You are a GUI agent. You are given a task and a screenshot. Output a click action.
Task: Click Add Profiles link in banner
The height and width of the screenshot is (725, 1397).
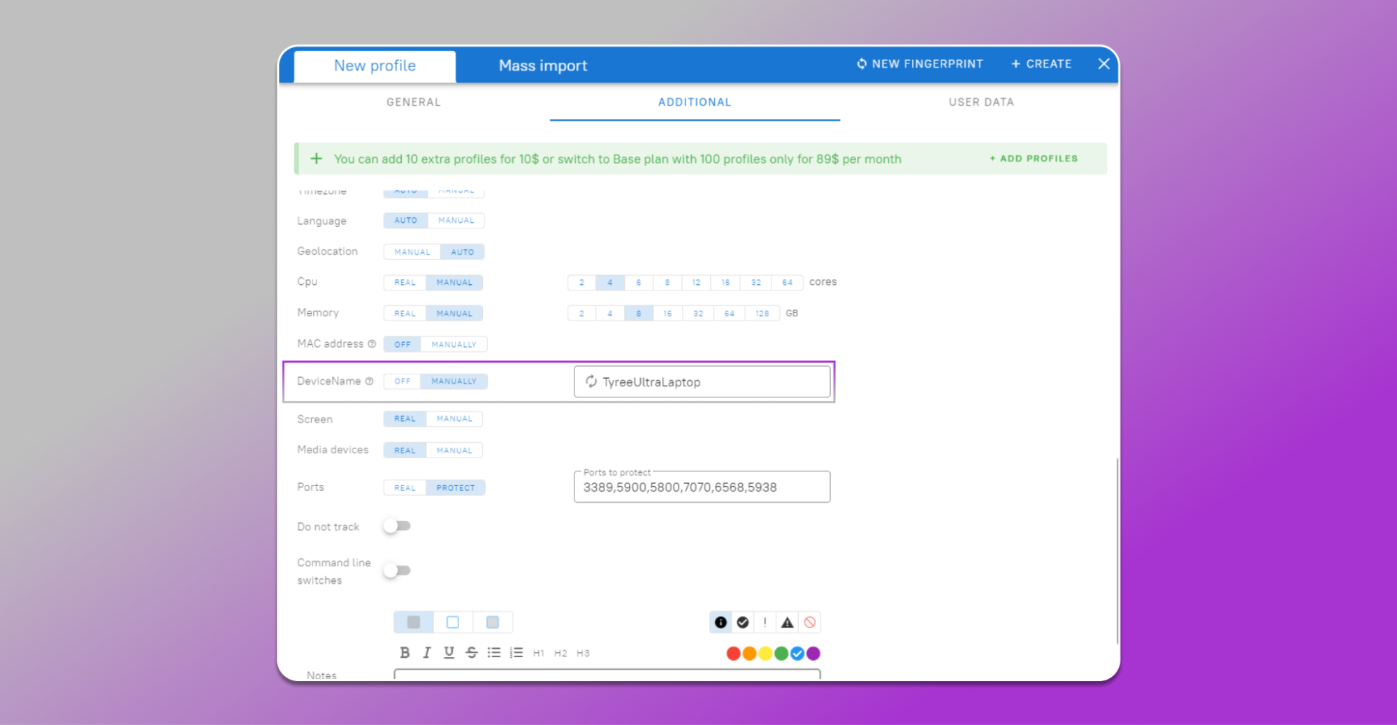click(x=1034, y=159)
